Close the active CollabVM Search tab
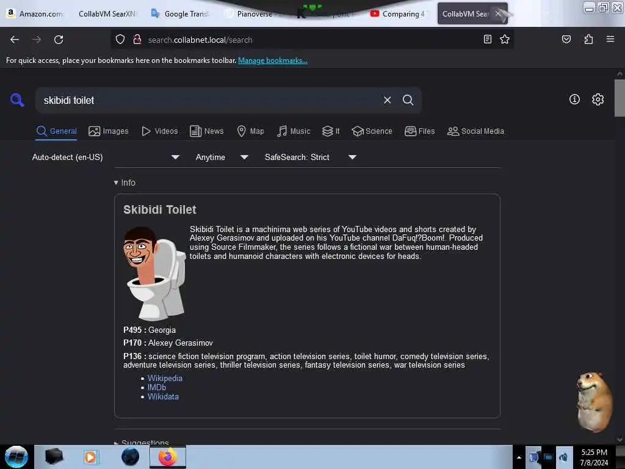 (x=497, y=13)
